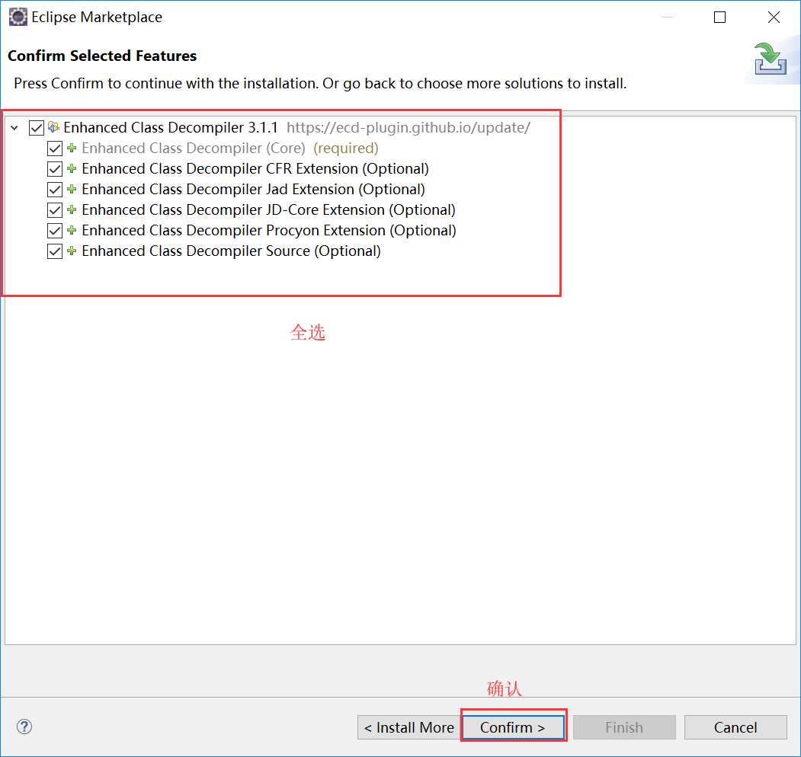Click the green plus icon of JD-Core Extension
Screen dimensions: 801x757
coord(72,209)
